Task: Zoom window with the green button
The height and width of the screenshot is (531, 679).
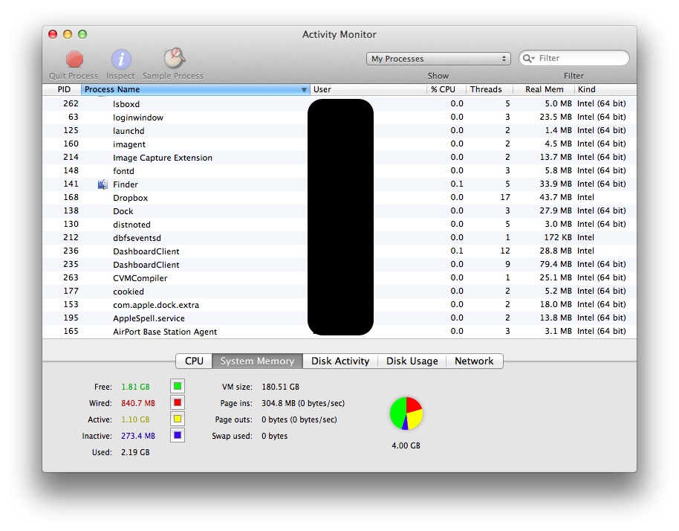Action: [x=82, y=34]
